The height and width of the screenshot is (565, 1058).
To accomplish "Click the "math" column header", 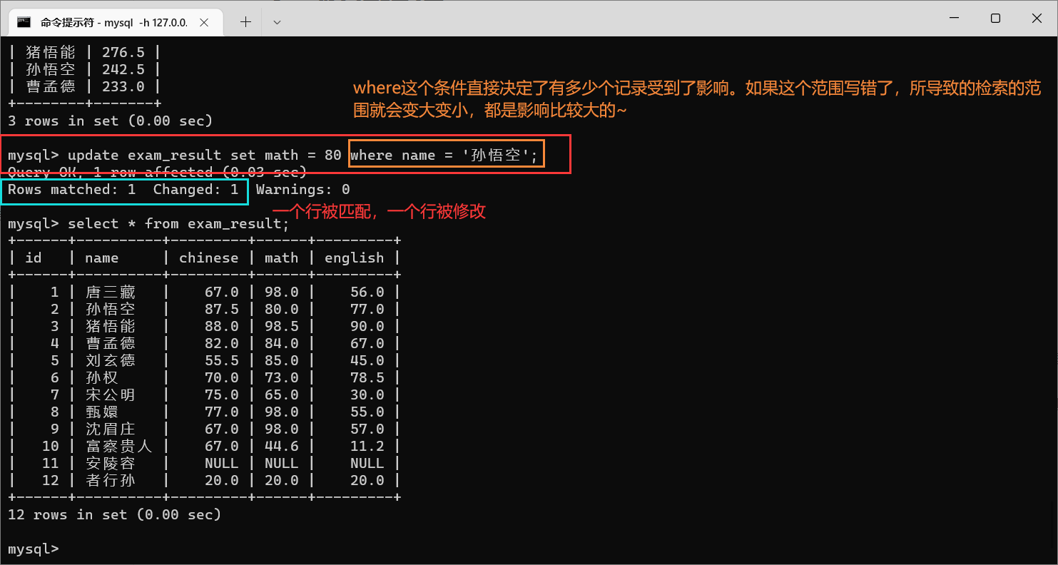I will (281, 258).
